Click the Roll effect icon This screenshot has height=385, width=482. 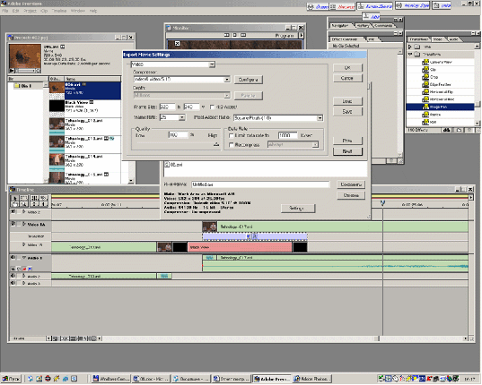425,122
